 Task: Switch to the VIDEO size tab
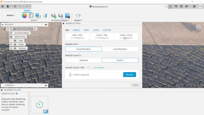tap(96, 30)
